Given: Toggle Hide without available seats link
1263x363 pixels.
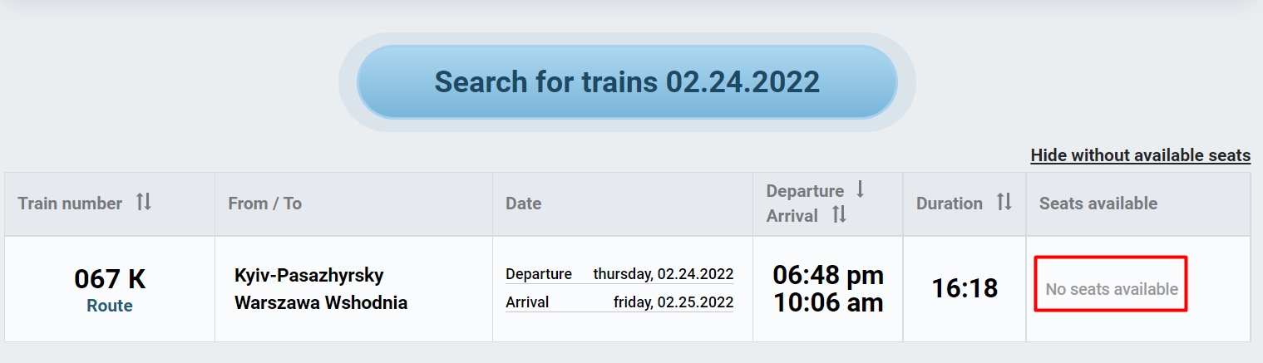Looking at the screenshot, I should 1140,155.
